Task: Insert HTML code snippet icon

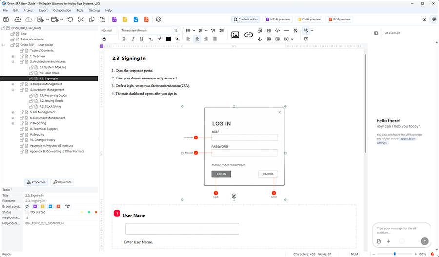Action: click(278, 31)
